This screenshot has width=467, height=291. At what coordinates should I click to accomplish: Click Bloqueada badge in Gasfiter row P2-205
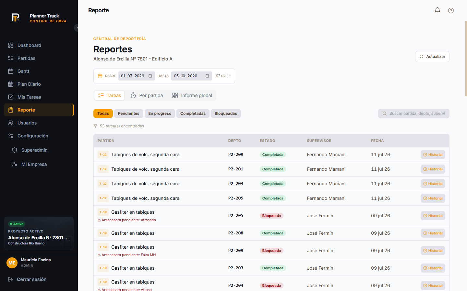pos(271,216)
